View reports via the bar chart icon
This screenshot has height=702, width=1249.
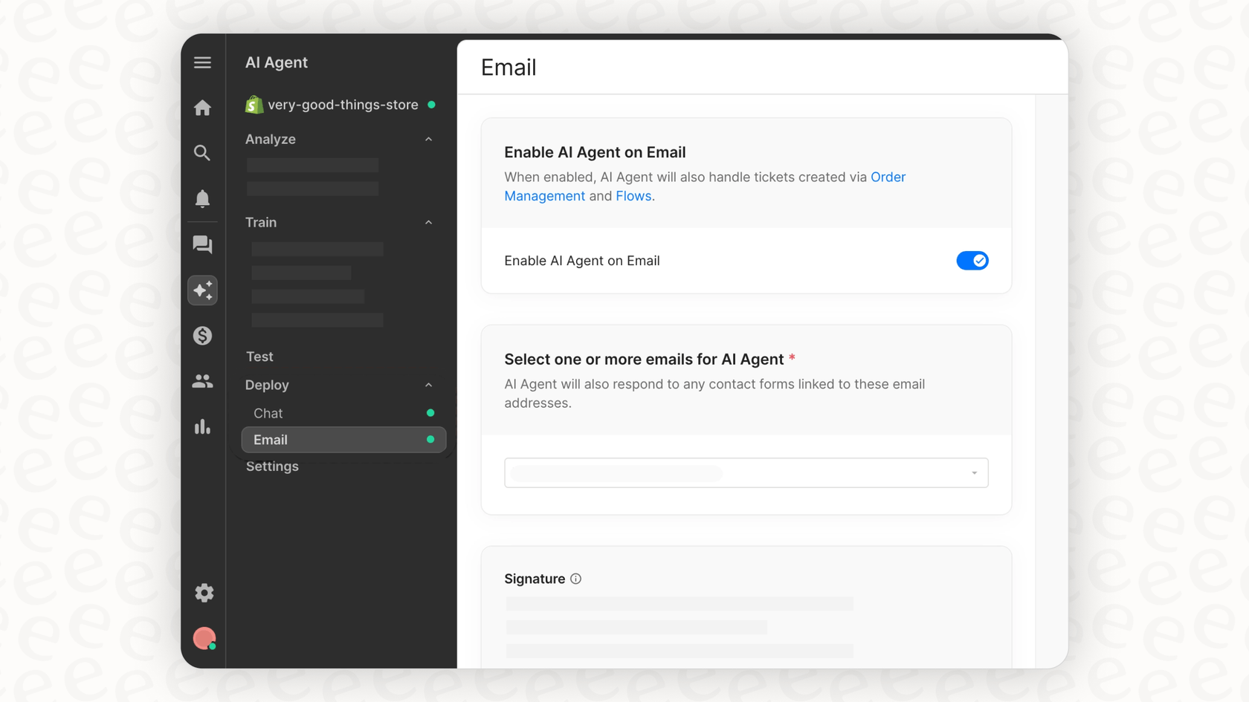(x=202, y=426)
